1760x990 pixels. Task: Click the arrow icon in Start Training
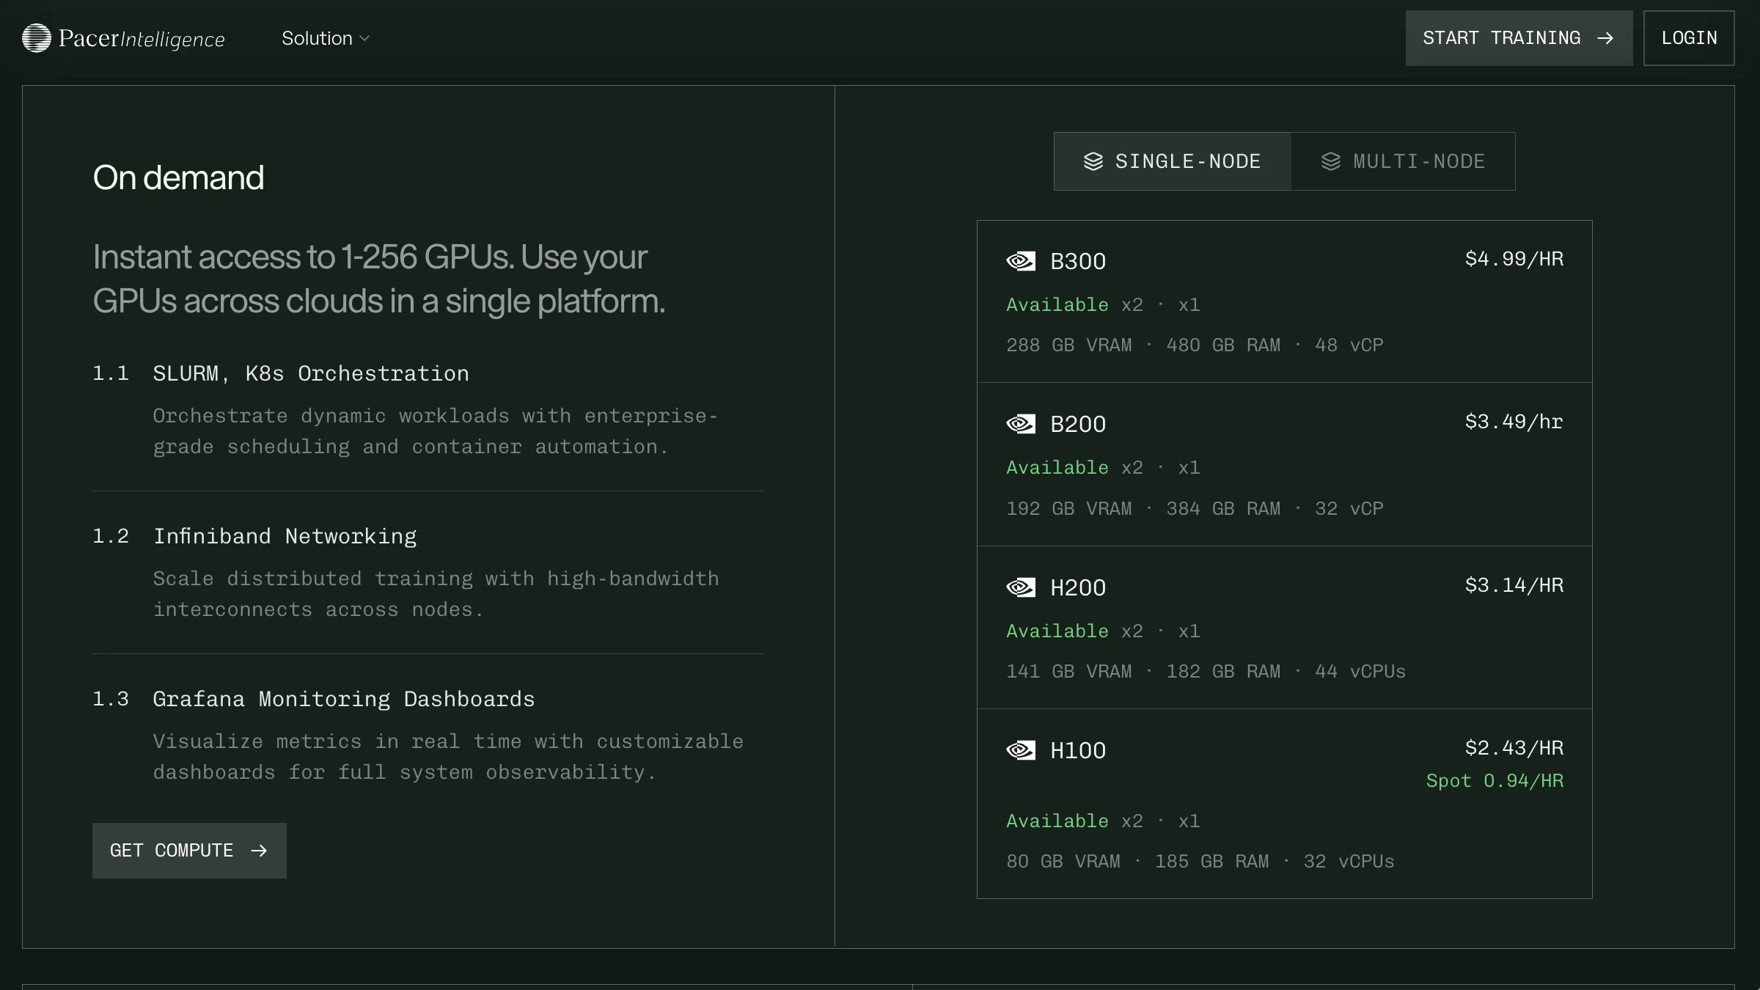point(1605,38)
